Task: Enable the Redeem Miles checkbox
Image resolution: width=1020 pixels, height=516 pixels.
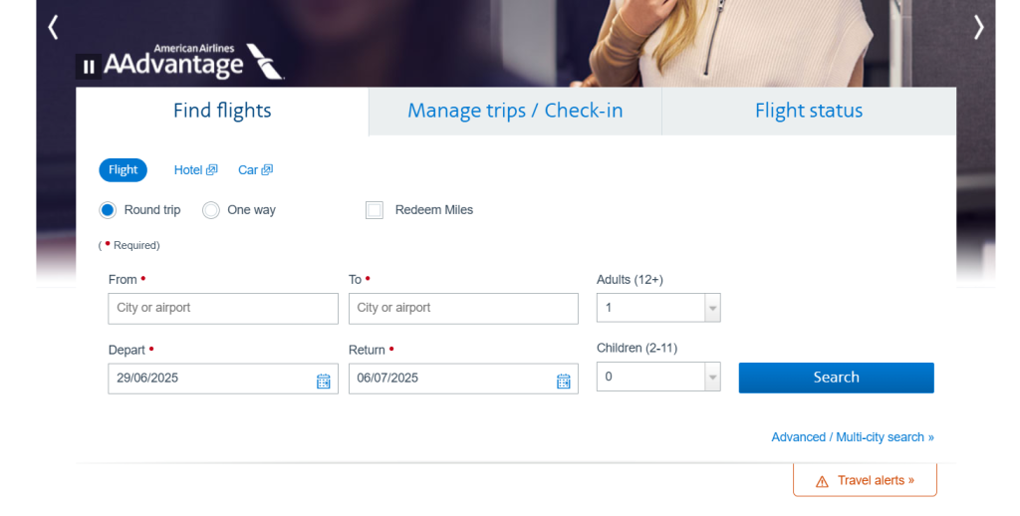Action: (375, 210)
